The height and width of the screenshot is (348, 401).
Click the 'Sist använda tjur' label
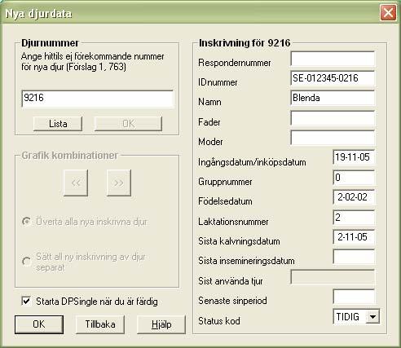(x=231, y=281)
